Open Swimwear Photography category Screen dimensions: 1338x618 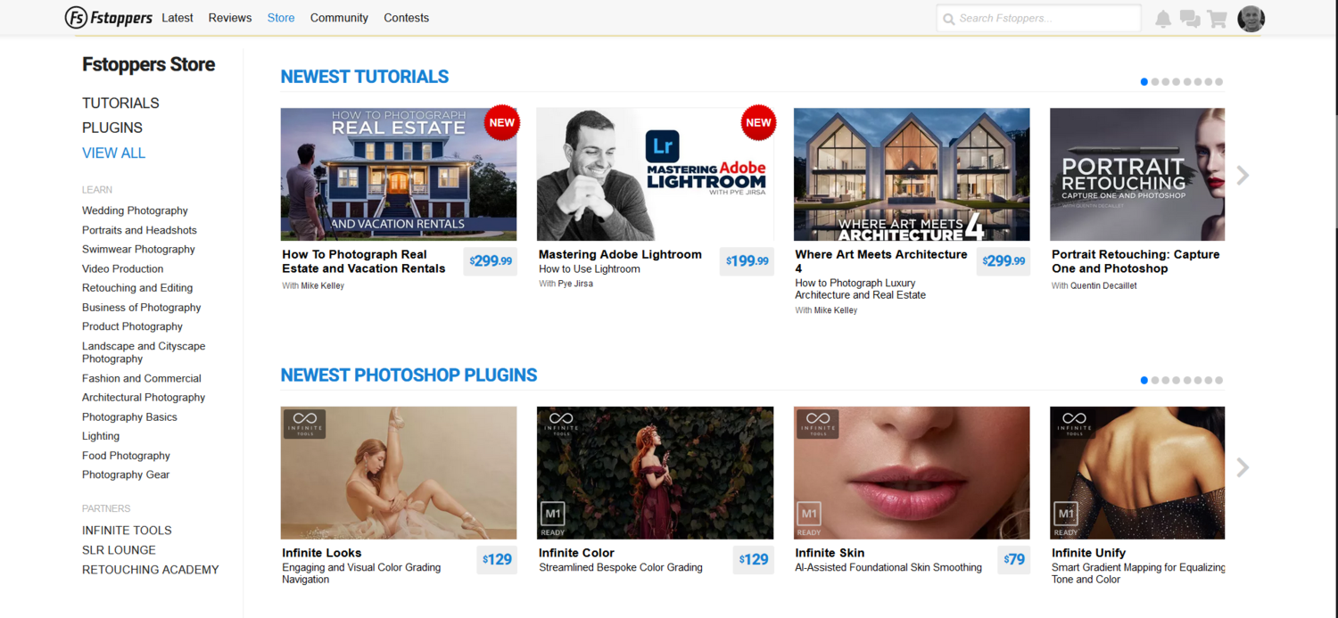[x=138, y=250]
